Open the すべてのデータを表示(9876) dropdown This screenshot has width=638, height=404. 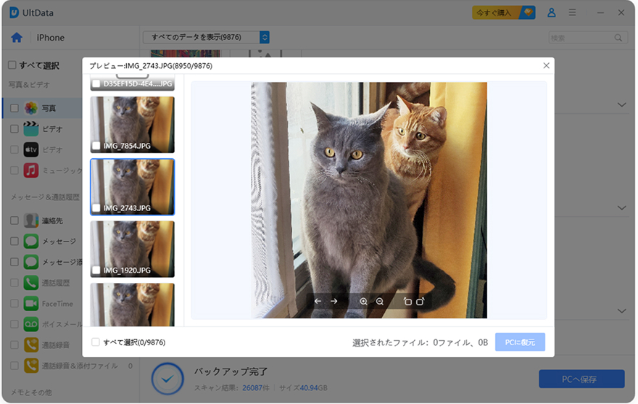point(206,38)
